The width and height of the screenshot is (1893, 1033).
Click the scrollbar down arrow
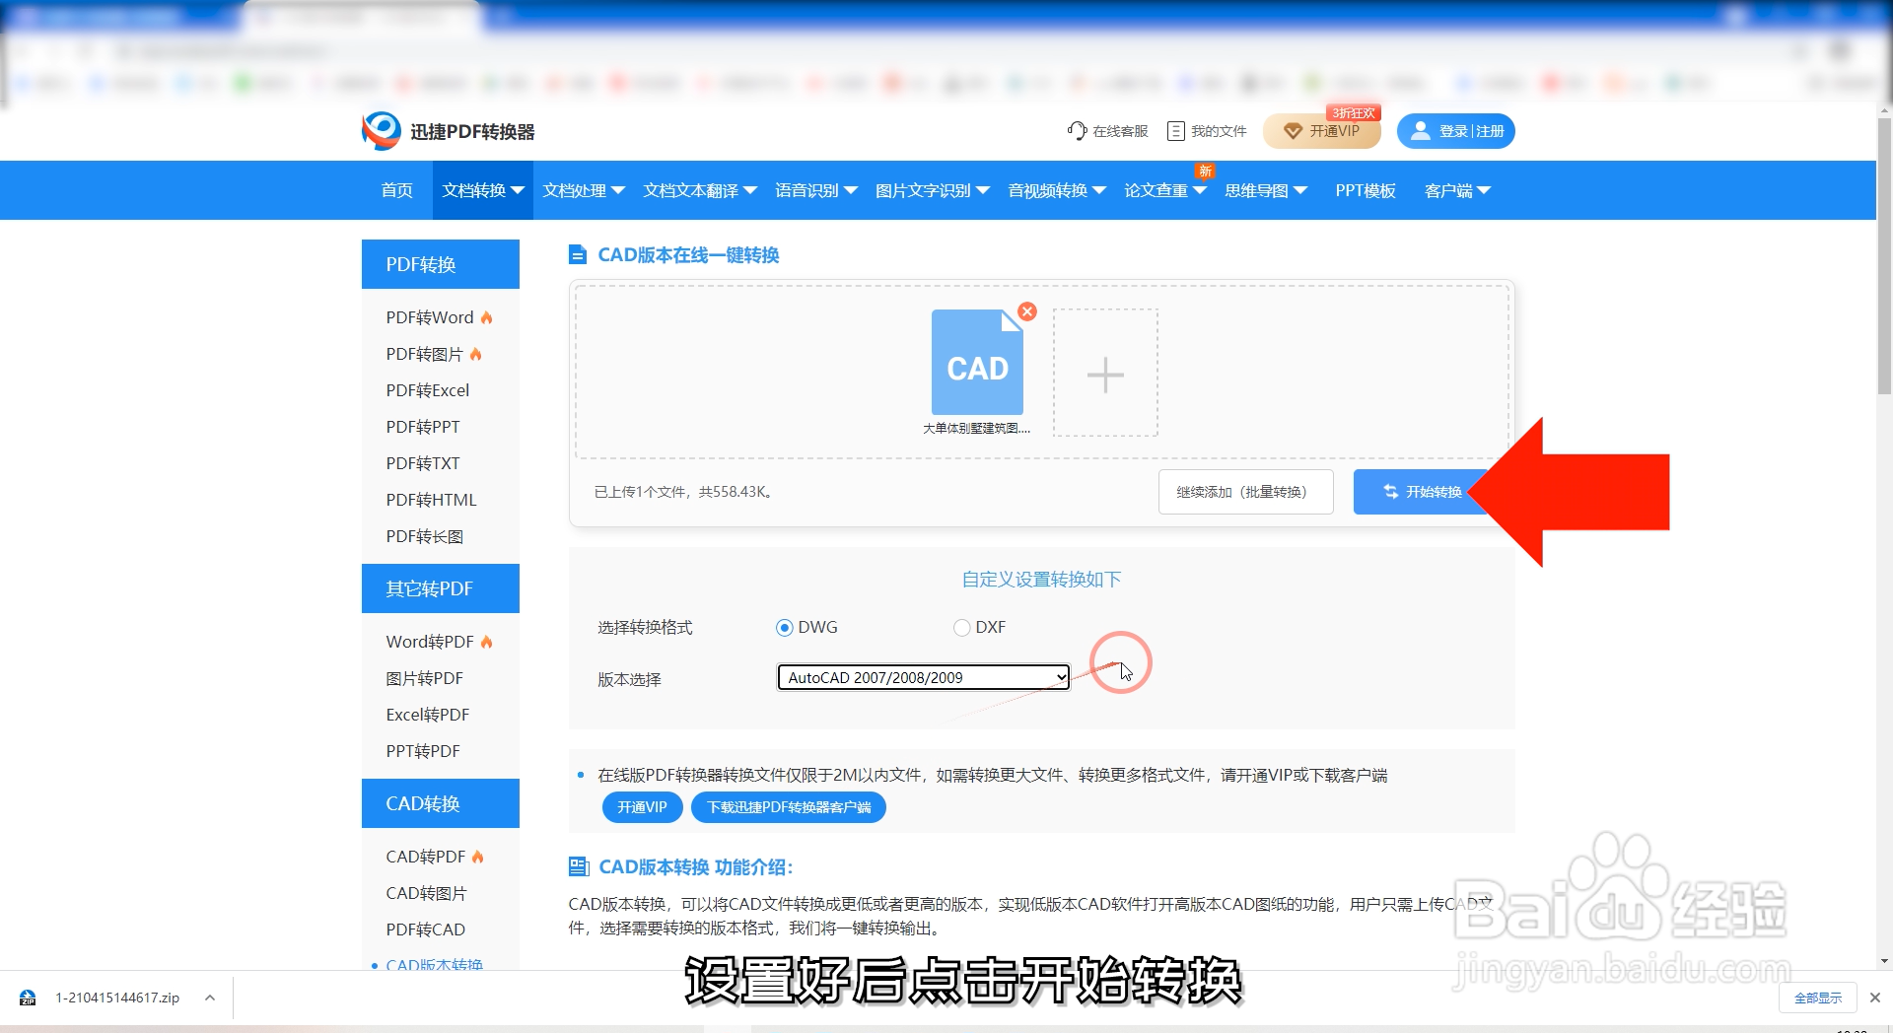click(x=1884, y=961)
